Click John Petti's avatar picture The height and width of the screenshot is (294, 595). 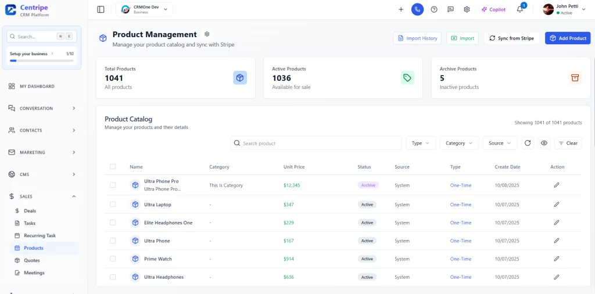point(549,9)
